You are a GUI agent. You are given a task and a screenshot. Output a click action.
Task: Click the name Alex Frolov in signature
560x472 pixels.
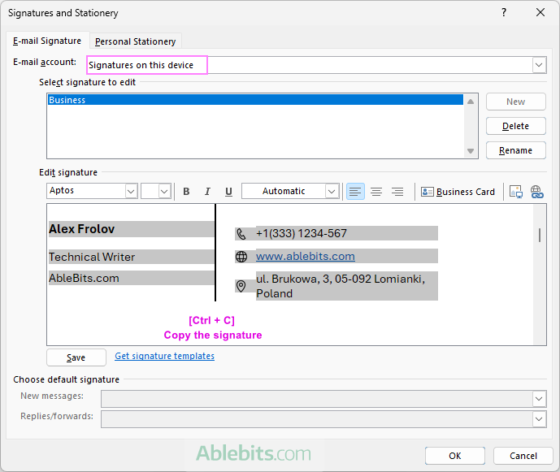pyautogui.click(x=82, y=229)
